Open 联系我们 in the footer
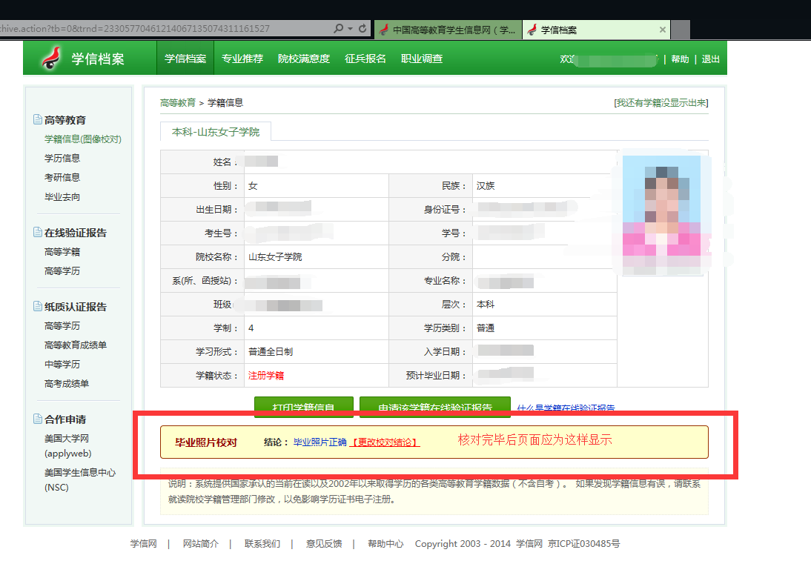This screenshot has width=811, height=581. pyautogui.click(x=262, y=544)
